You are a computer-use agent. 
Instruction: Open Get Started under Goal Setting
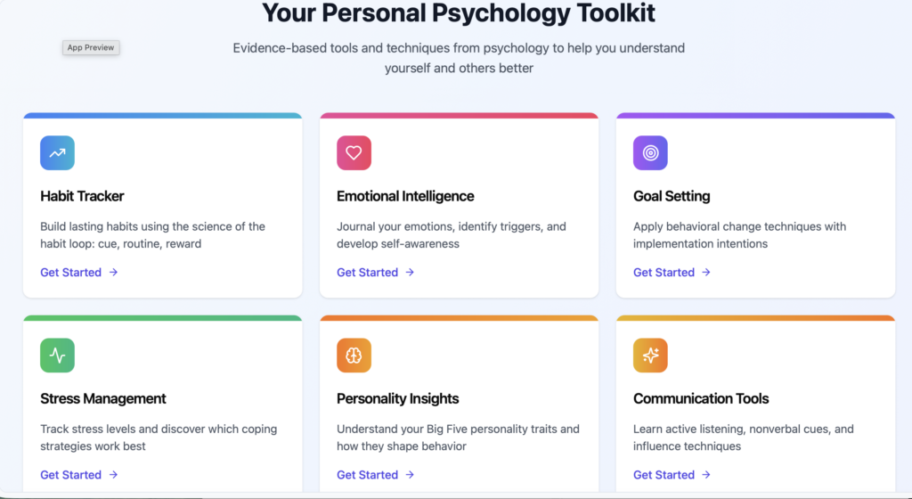tap(664, 273)
